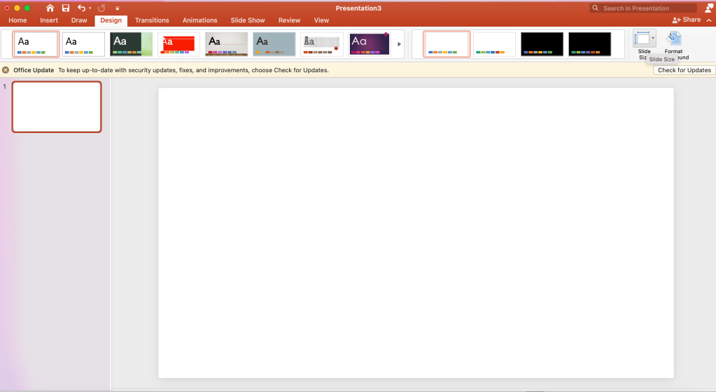This screenshot has width=716, height=392.
Task: Click the Check for Updates button
Action: pos(684,70)
